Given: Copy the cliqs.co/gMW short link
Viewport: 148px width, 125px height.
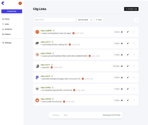Looking at the screenshot, I should pyautogui.click(x=54, y=31).
